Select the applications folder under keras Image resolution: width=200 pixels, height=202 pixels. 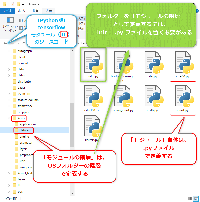pos(26,124)
